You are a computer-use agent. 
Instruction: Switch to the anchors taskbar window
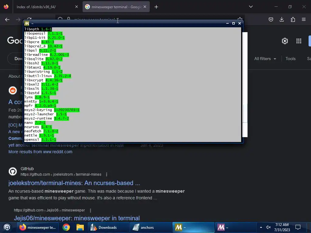pos(151,228)
